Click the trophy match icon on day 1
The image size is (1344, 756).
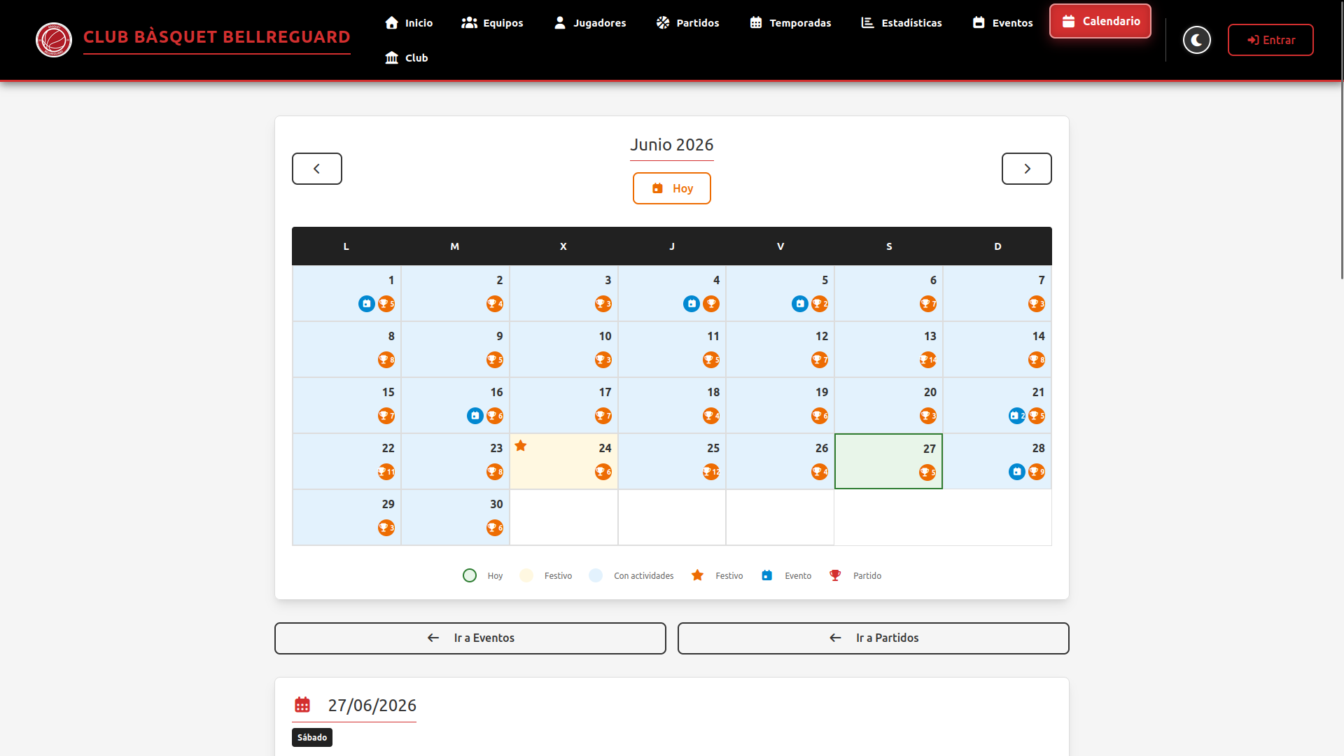point(386,304)
